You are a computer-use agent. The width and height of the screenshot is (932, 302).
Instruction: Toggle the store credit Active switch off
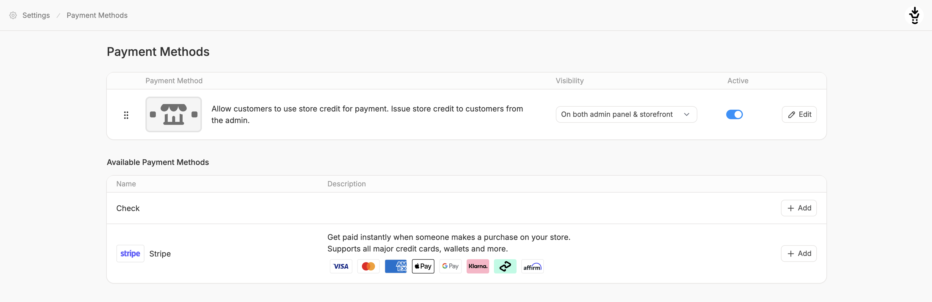pyautogui.click(x=734, y=114)
